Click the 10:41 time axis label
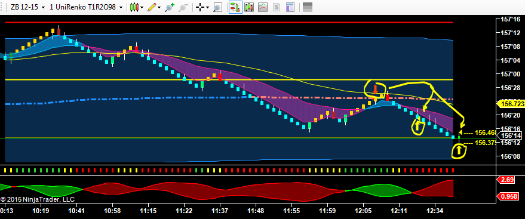Viewport: 525px width, 219px height. [76, 211]
